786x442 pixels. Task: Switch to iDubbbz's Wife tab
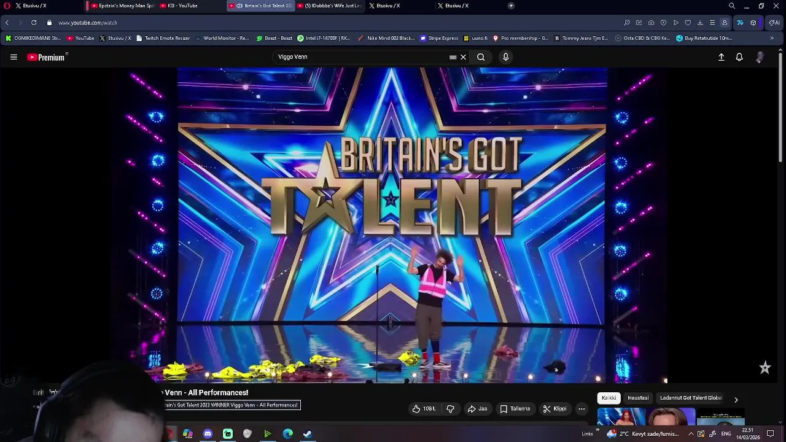pos(329,6)
